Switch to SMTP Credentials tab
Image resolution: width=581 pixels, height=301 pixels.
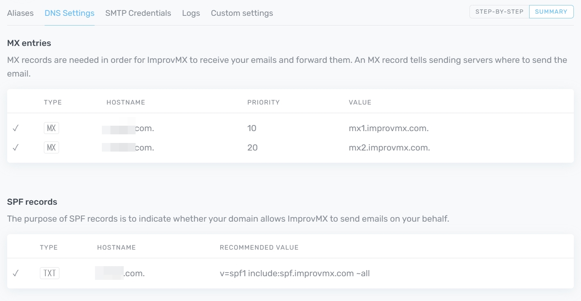(138, 13)
